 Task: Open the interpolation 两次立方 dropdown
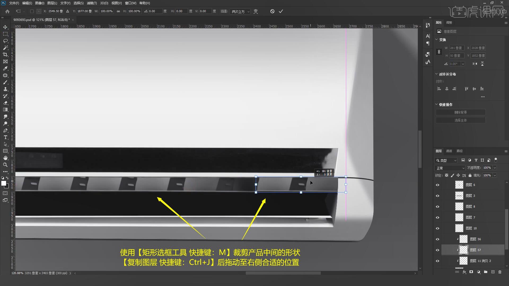(x=240, y=11)
